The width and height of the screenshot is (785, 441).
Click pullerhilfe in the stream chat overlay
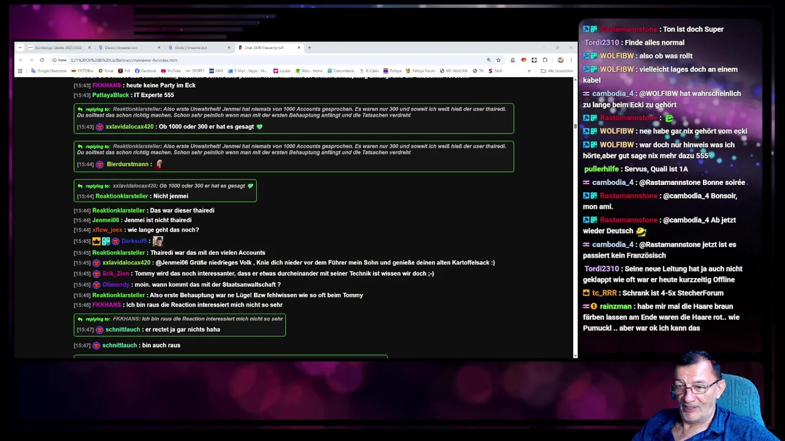pos(601,169)
